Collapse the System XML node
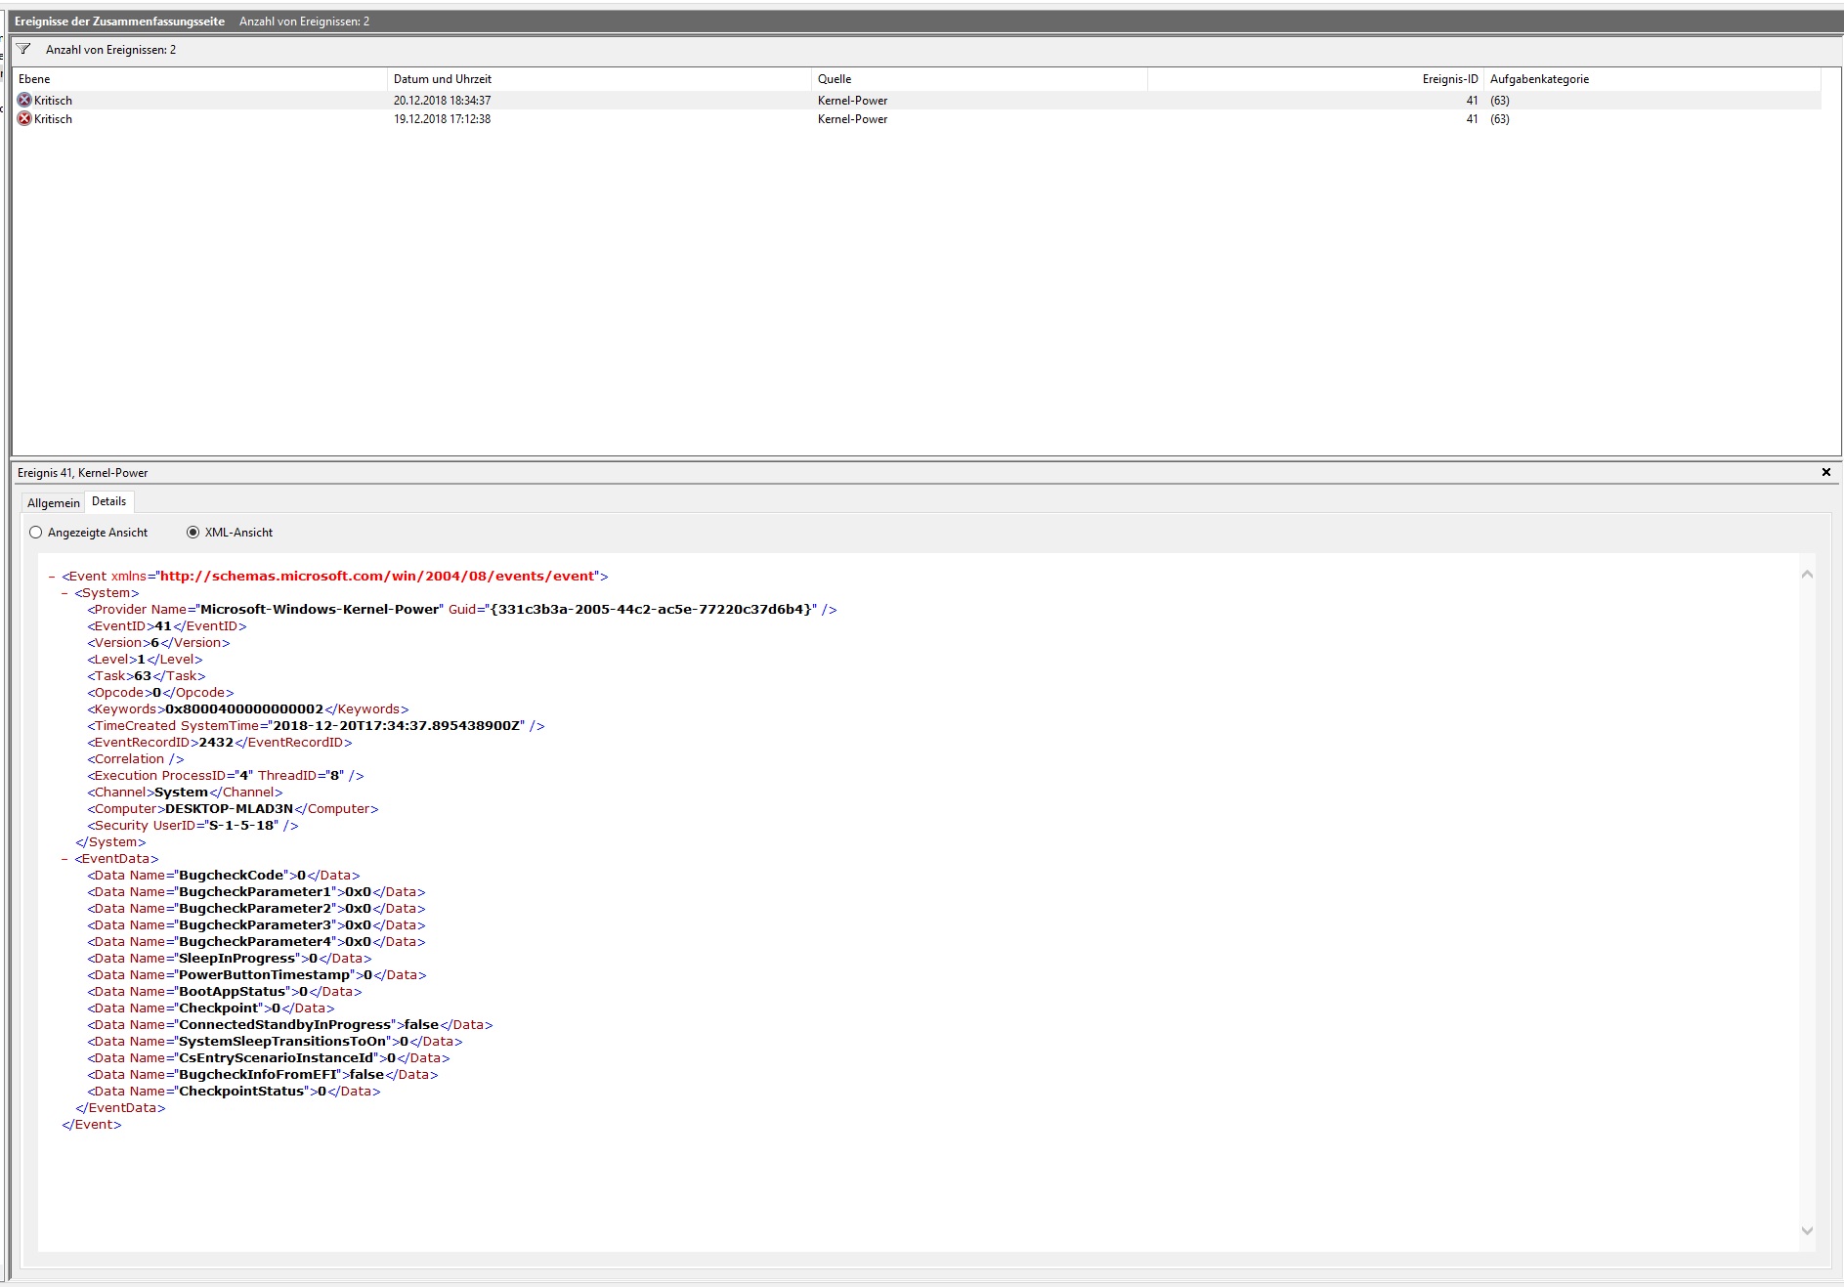Viewport: 1844px width, 1287px height. click(x=64, y=593)
